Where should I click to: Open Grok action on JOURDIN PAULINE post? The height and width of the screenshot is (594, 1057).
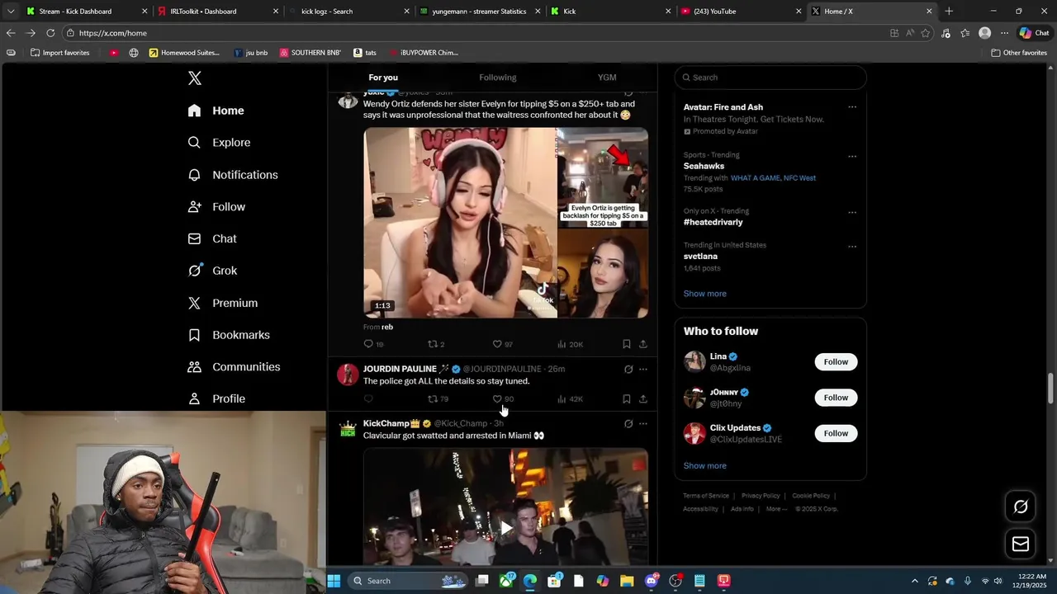(628, 370)
